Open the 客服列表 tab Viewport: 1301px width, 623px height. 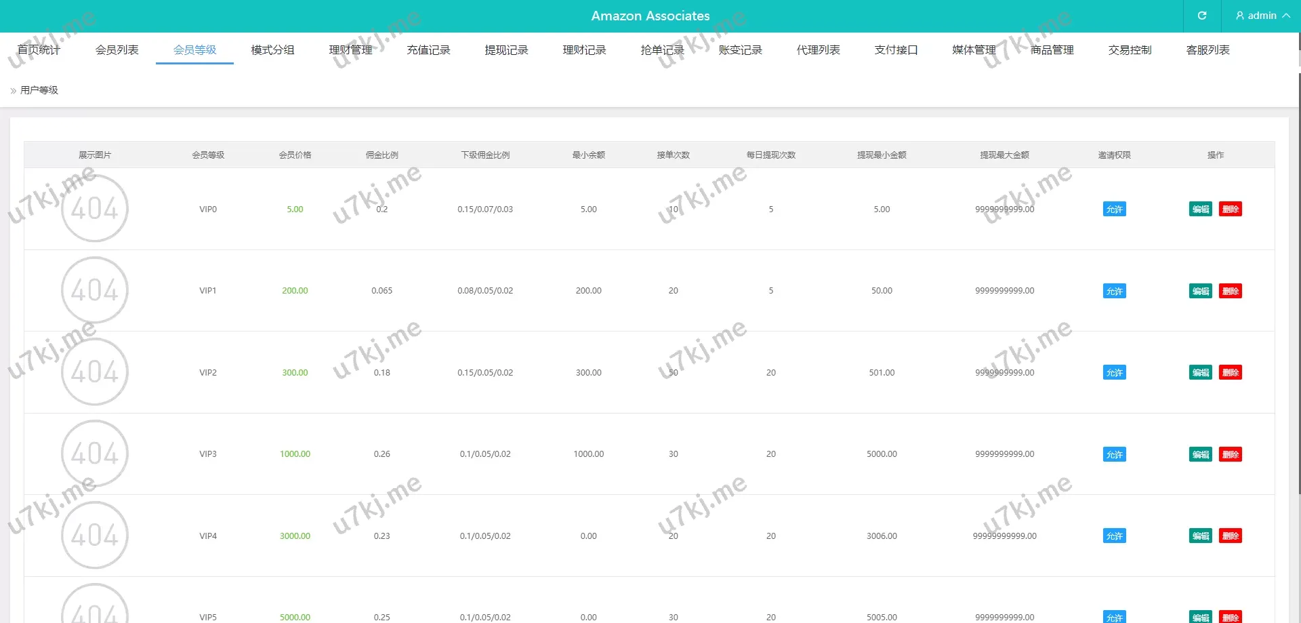coord(1207,50)
